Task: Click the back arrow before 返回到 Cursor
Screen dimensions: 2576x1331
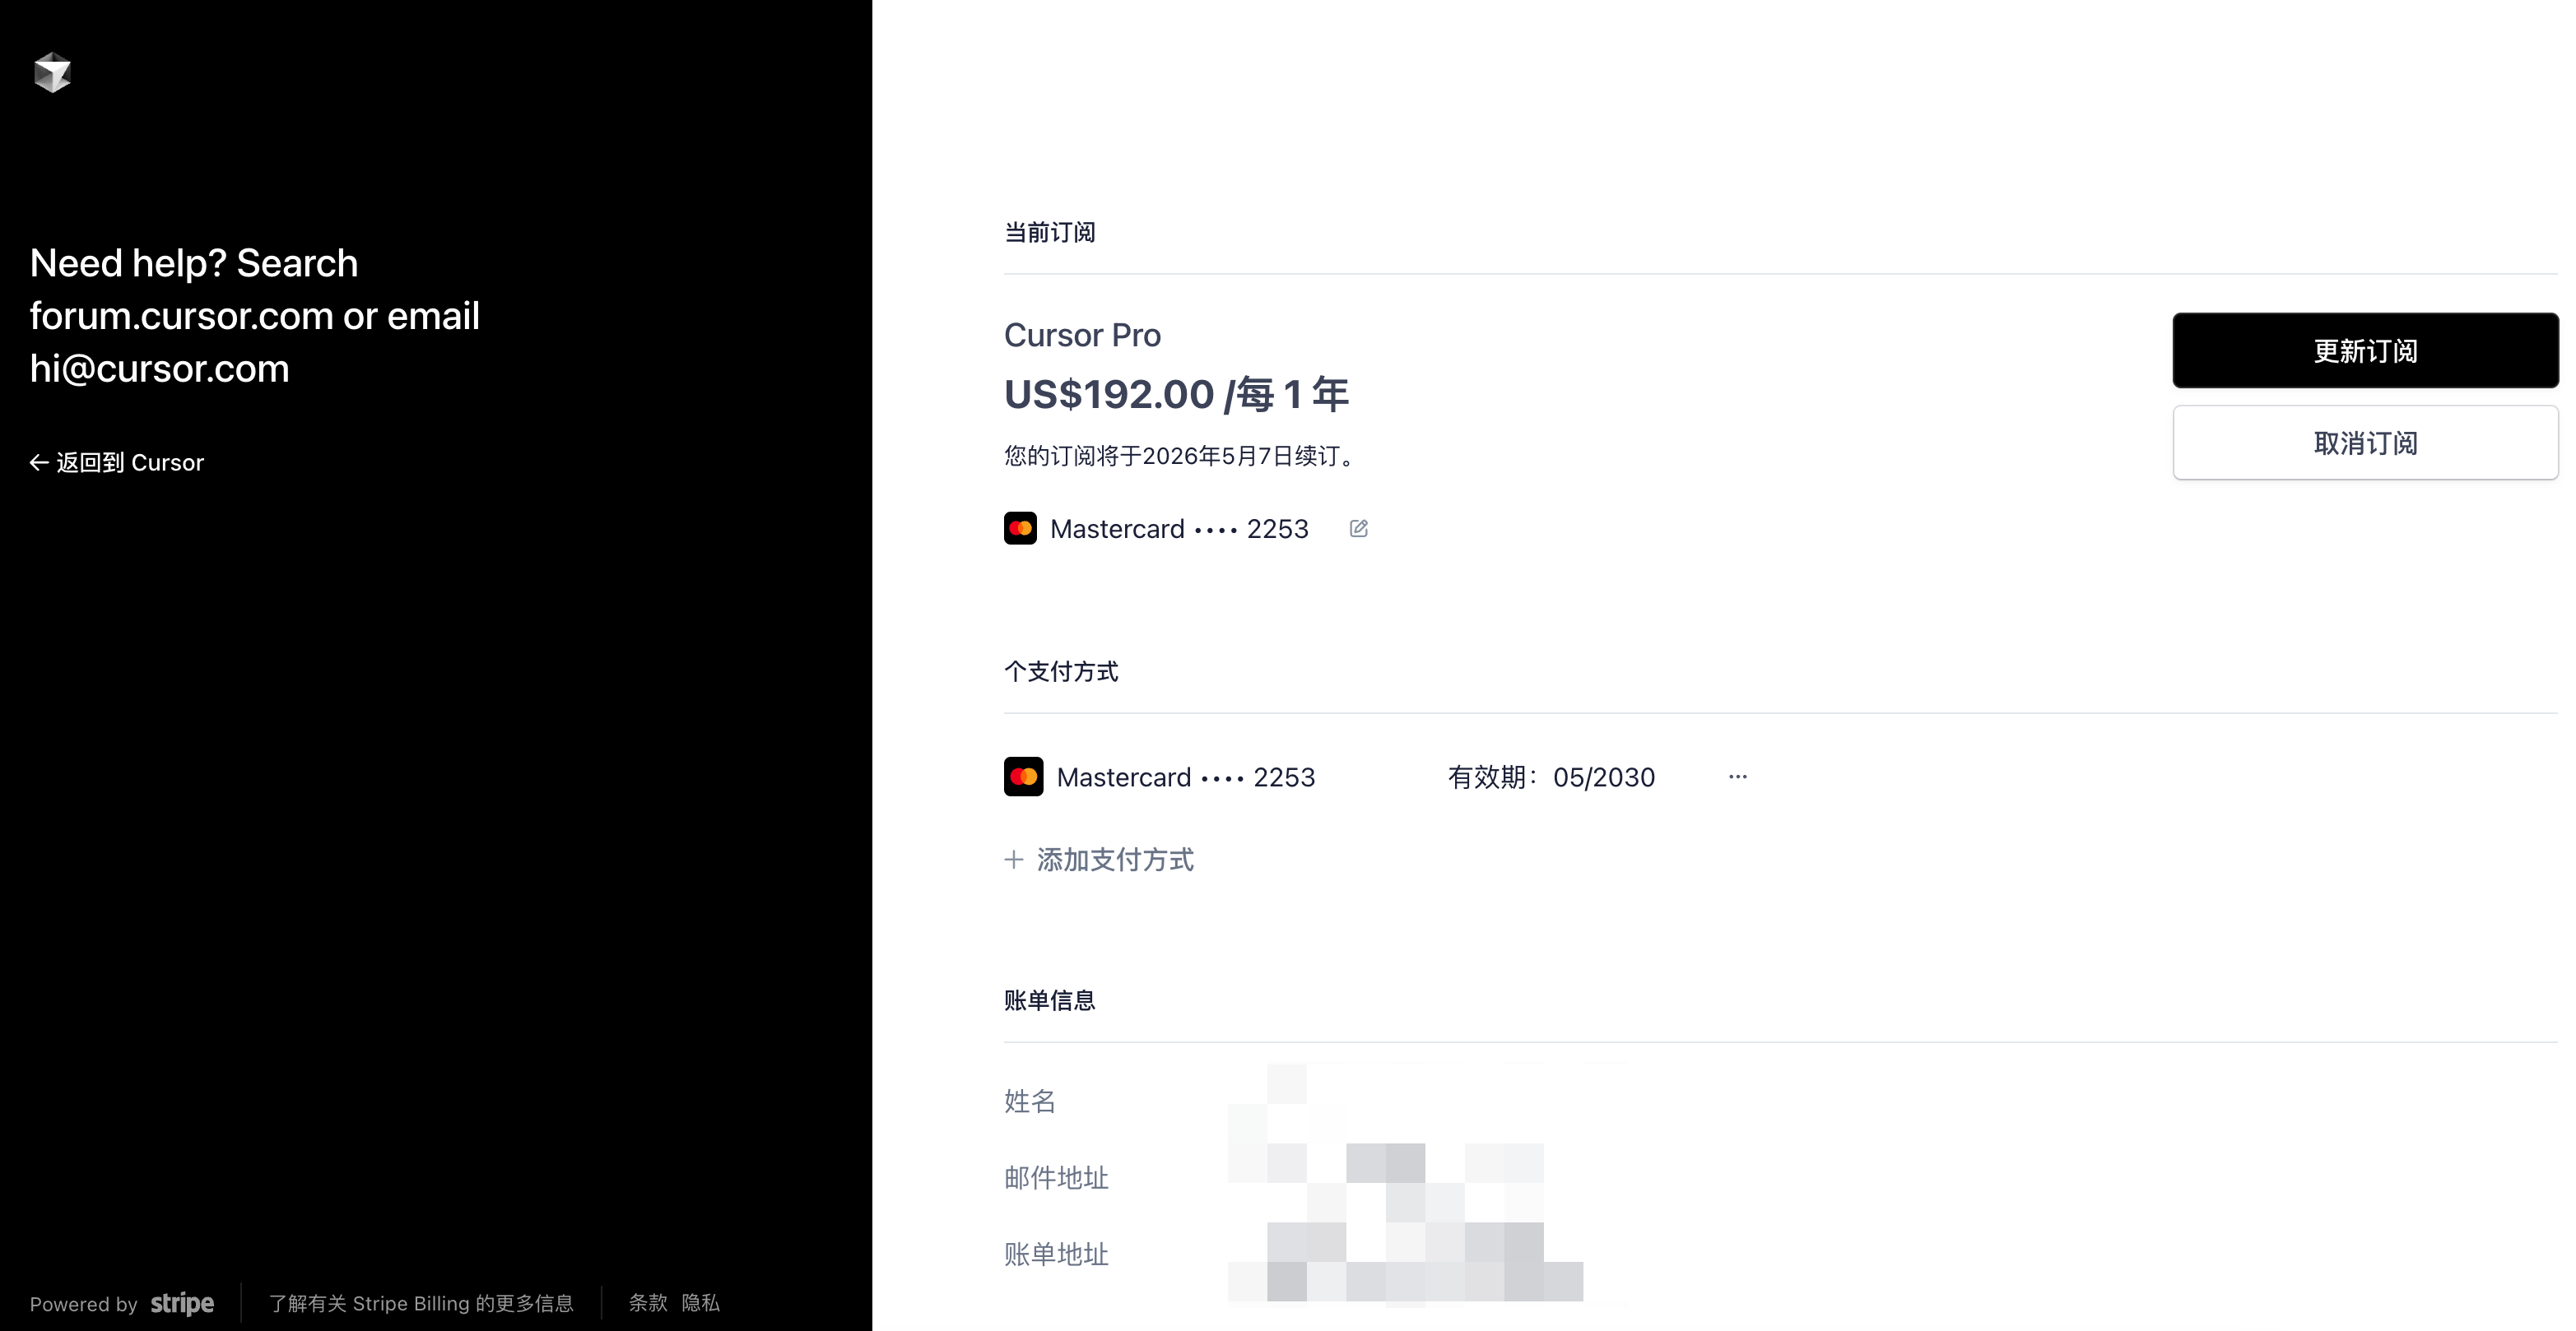Action: (x=39, y=462)
